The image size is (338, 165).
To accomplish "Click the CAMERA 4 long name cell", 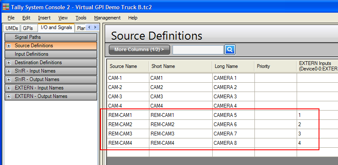I will click(233, 106).
